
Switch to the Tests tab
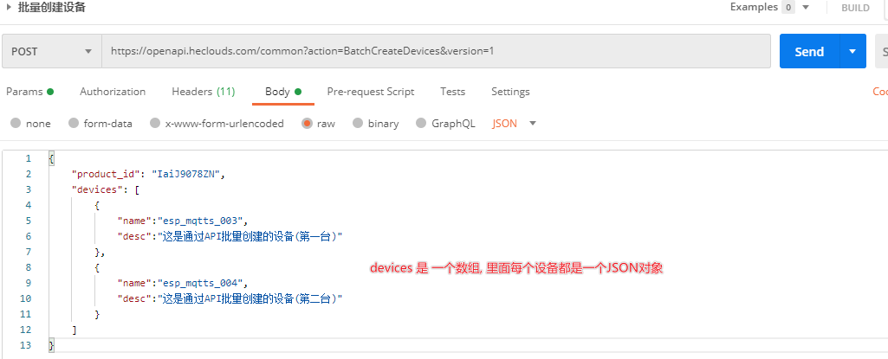(x=452, y=92)
